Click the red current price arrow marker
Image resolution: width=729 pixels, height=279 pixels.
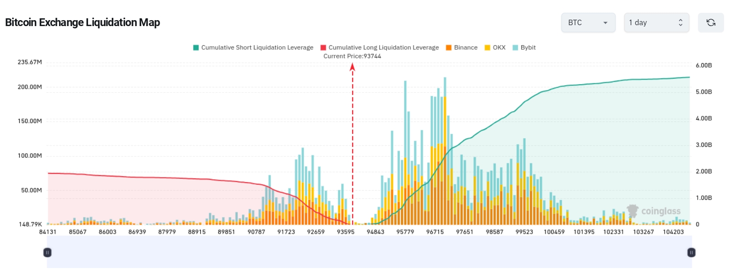(x=352, y=67)
